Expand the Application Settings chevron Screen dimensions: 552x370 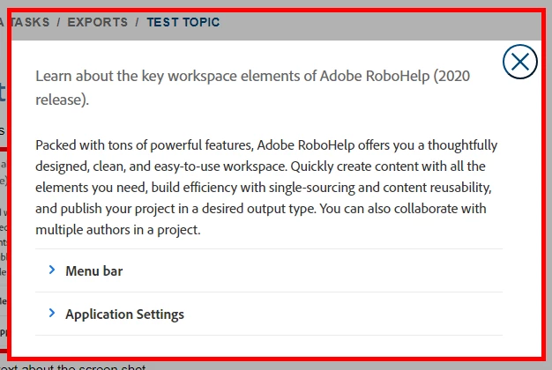52,313
